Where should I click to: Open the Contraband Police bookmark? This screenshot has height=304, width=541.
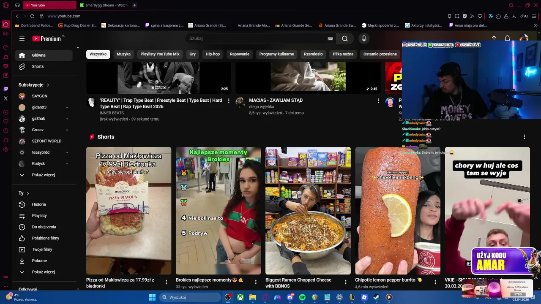(x=34, y=25)
